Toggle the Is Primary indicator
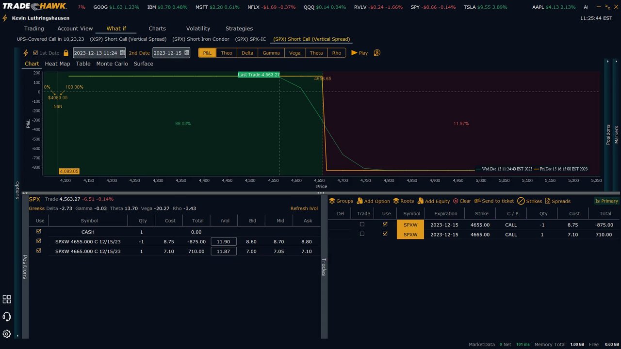The height and width of the screenshot is (349, 621). tap(607, 201)
